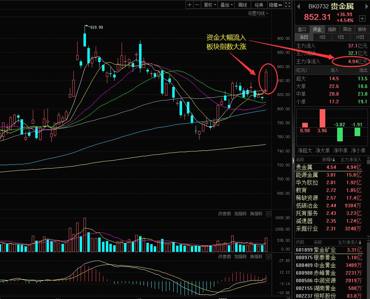Select 10日 period tab
The height and width of the screenshot is (299, 370).
coord(360,37)
